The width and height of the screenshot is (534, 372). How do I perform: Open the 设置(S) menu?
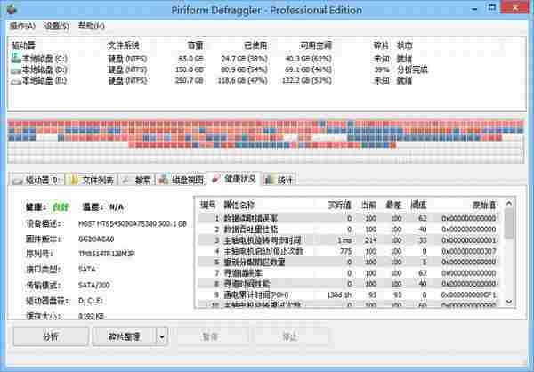(57, 26)
